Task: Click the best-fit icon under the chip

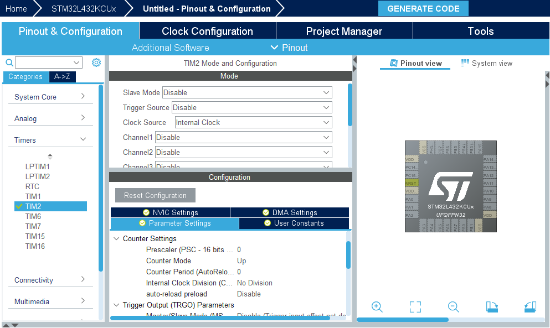Action: click(415, 307)
